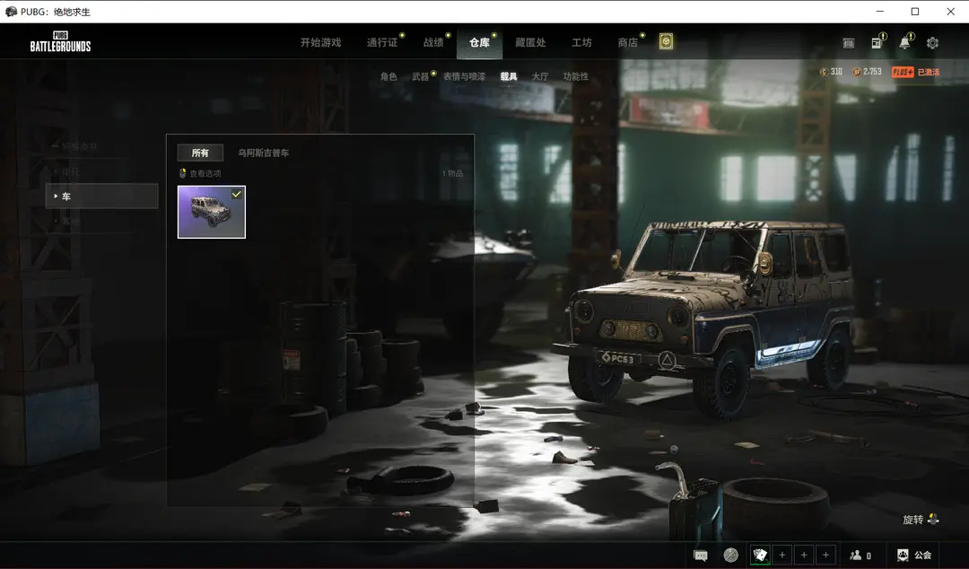Select your player card team slot
Screen dimensions: 969x569
[760, 556]
